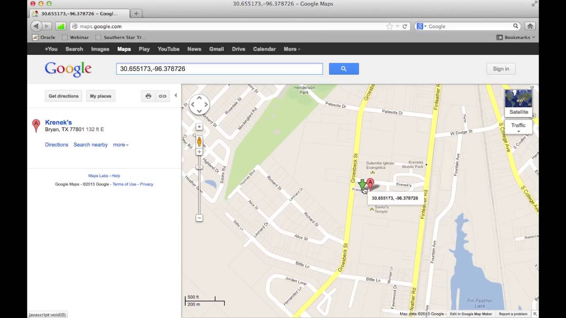Click the green signal bars toolbar icon
566x318 pixels.
click(61, 26)
